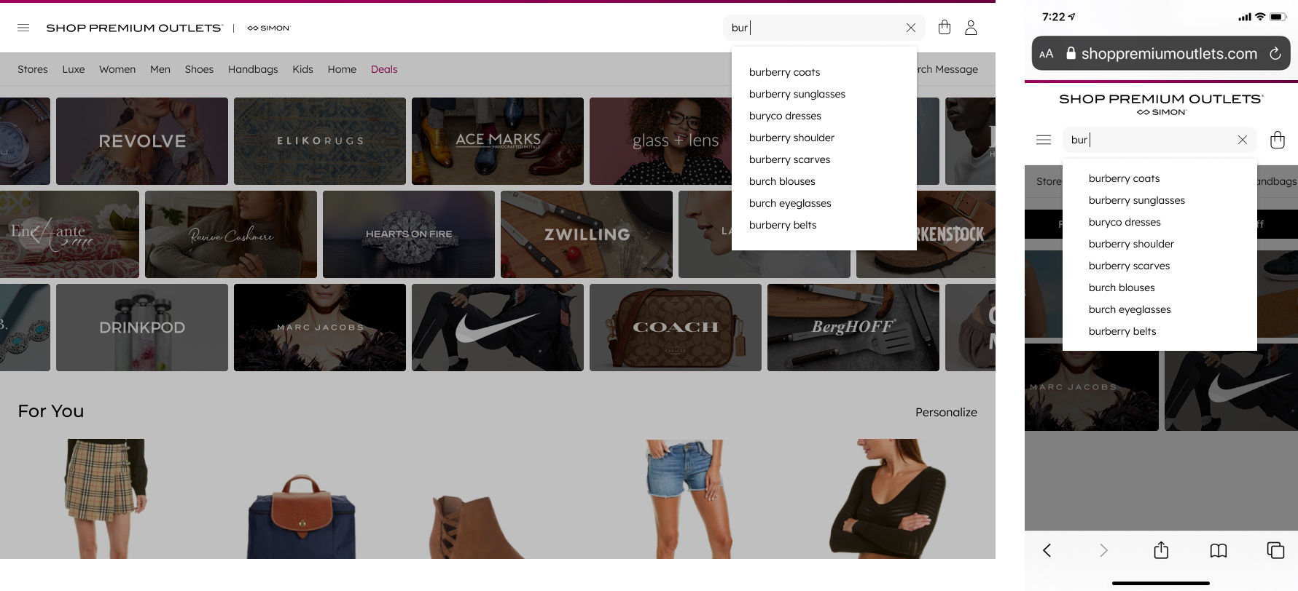Click Shop Premium Outlets desktop logo
This screenshot has height=591, width=1298.
[134, 28]
